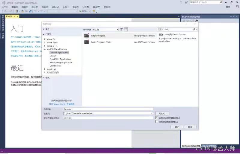Check 添加到源代码管理 checkbox
The height and width of the screenshot is (154, 240).
click(x=157, y=121)
